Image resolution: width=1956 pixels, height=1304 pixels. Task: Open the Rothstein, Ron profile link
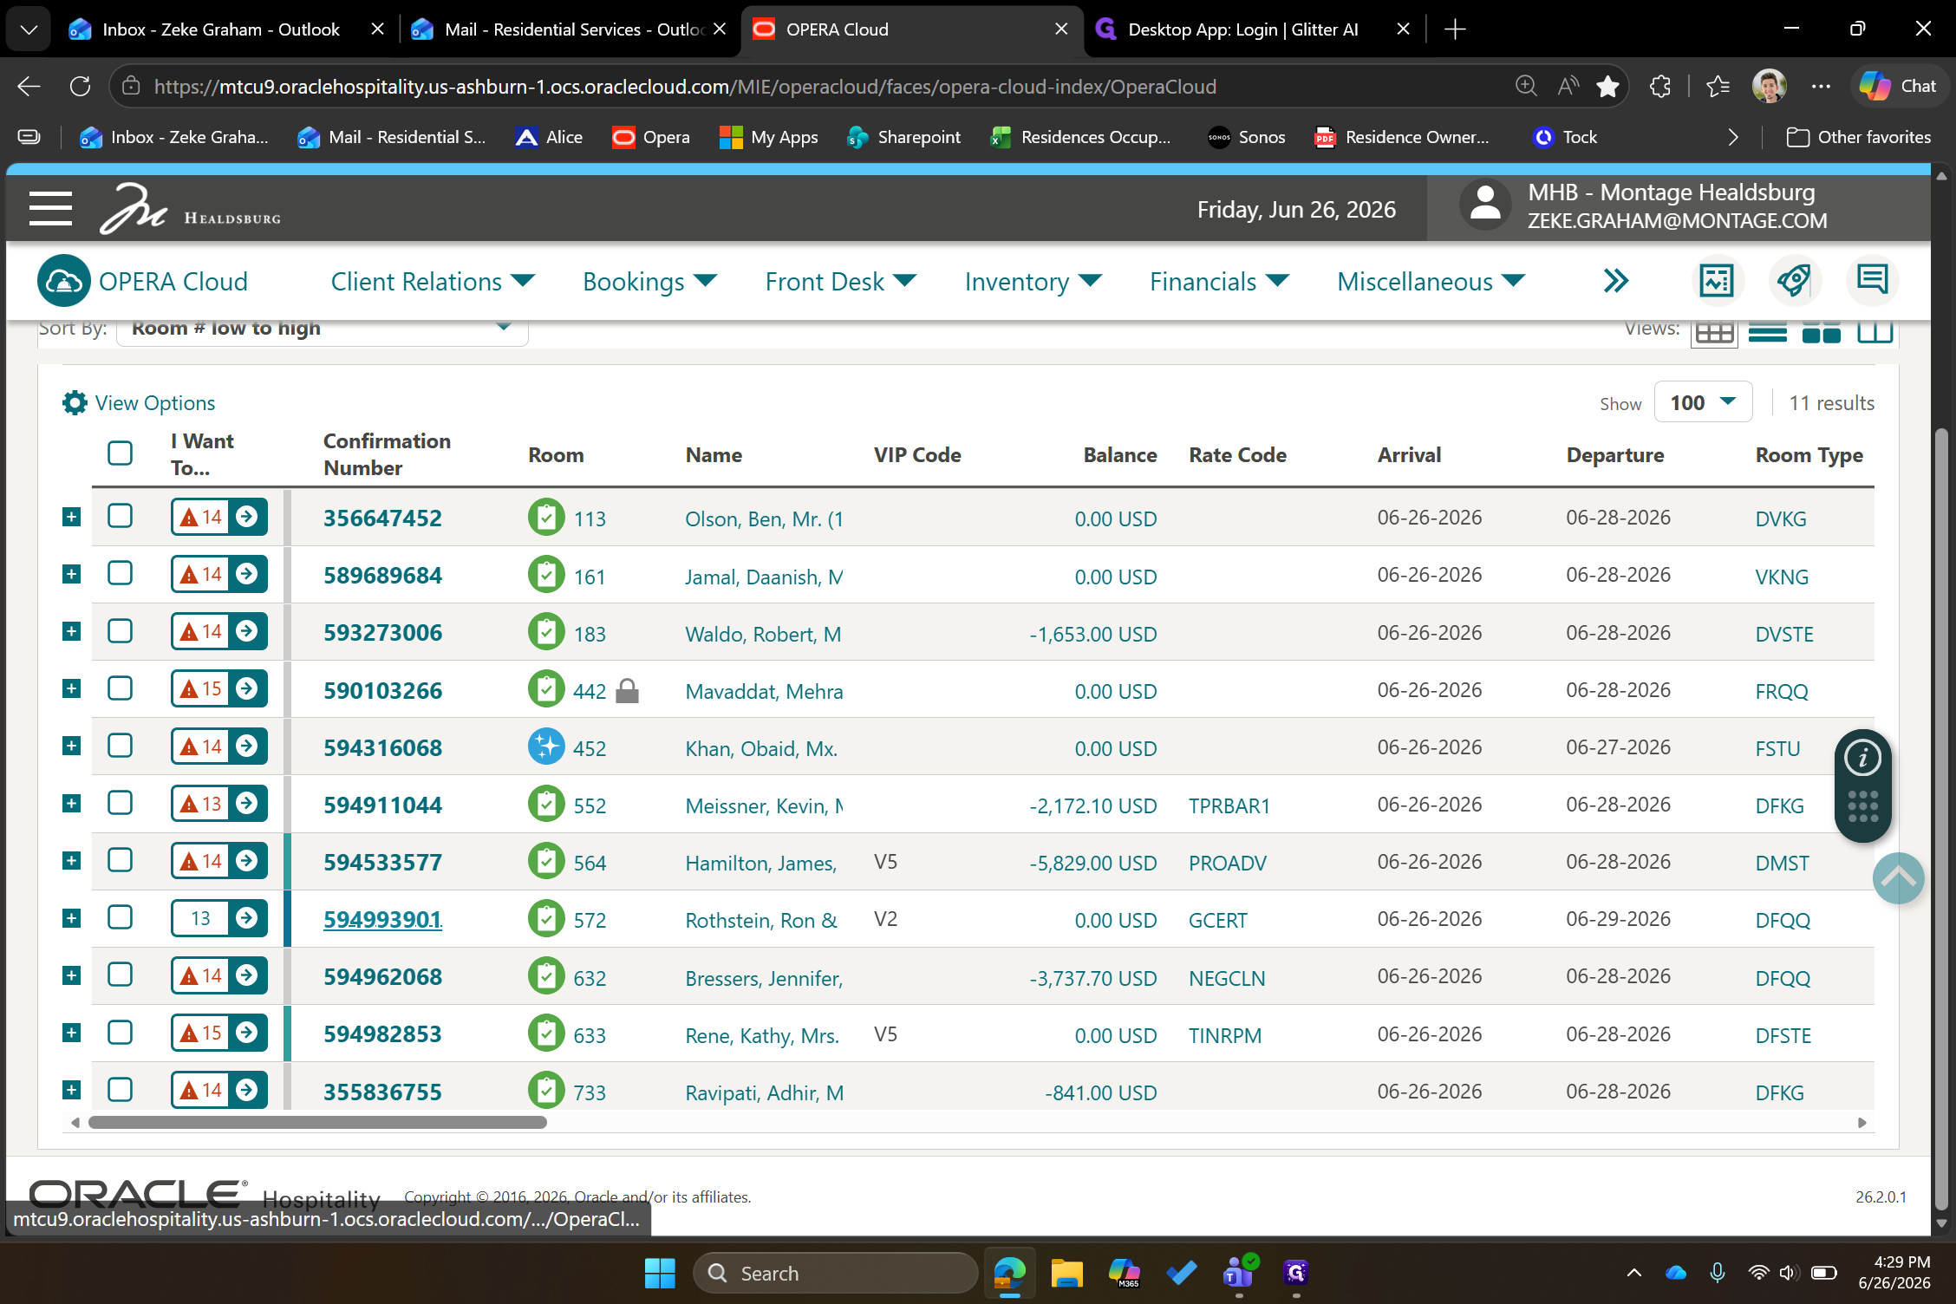pyautogui.click(x=761, y=920)
